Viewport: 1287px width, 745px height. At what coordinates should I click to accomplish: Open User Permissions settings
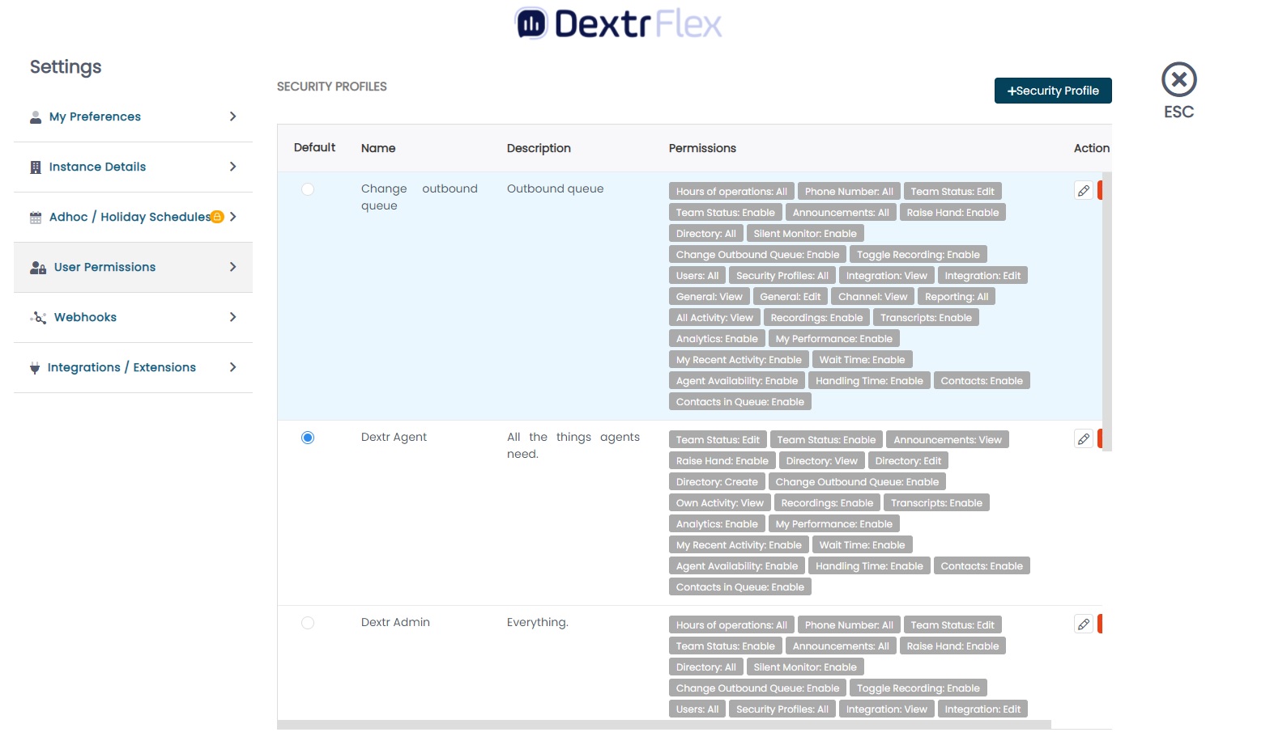133,268
